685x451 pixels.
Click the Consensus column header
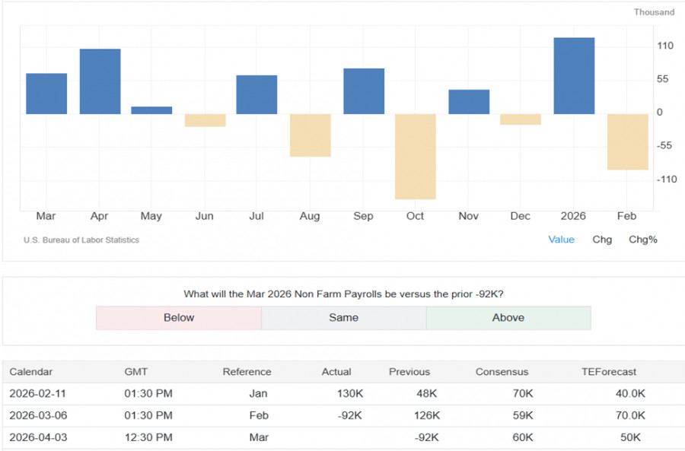[x=502, y=372]
